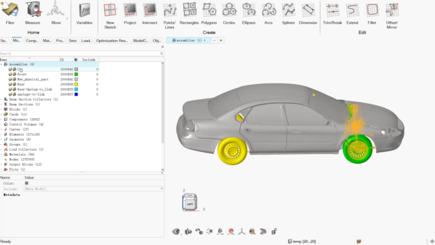This screenshot has height=245, width=435.
Task: Expand the Output Blocks (12) node
Action: pos(1,164)
